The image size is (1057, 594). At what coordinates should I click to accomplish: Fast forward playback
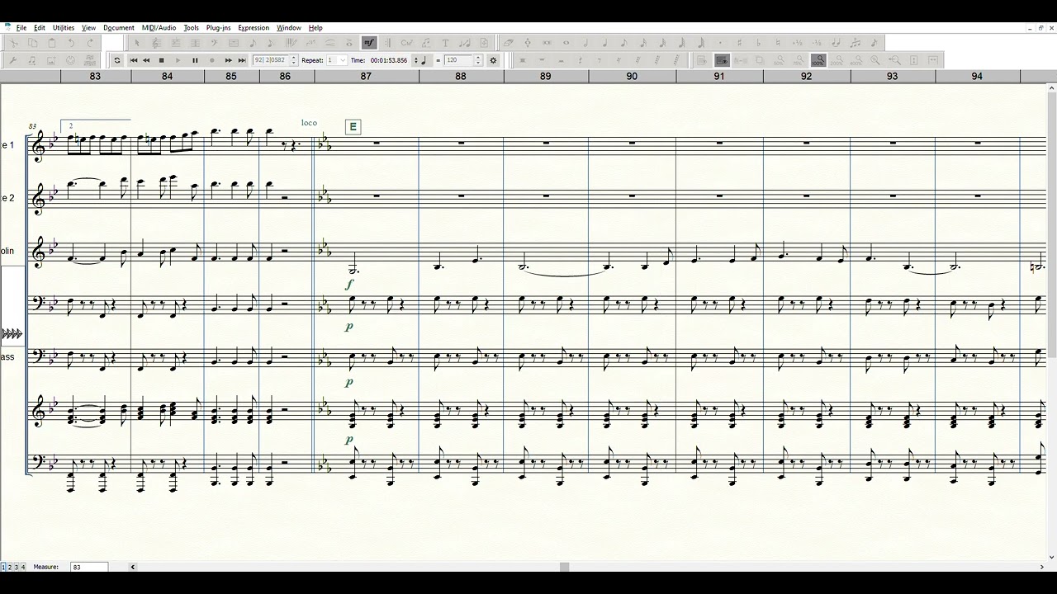click(228, 60)
